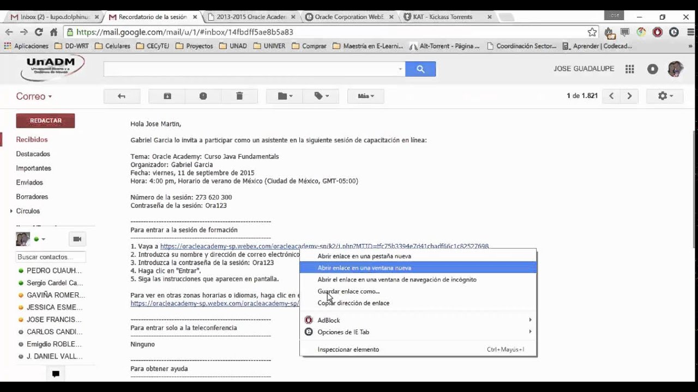Open Move to folder dropdown
This screenshot has width=698, height=392.
tap(285, 96)
